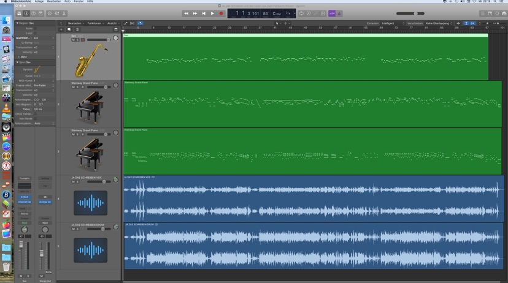Open the Channel EQ plug-in slot
This screenshot has width=508, height=283.
pos(25,202)
